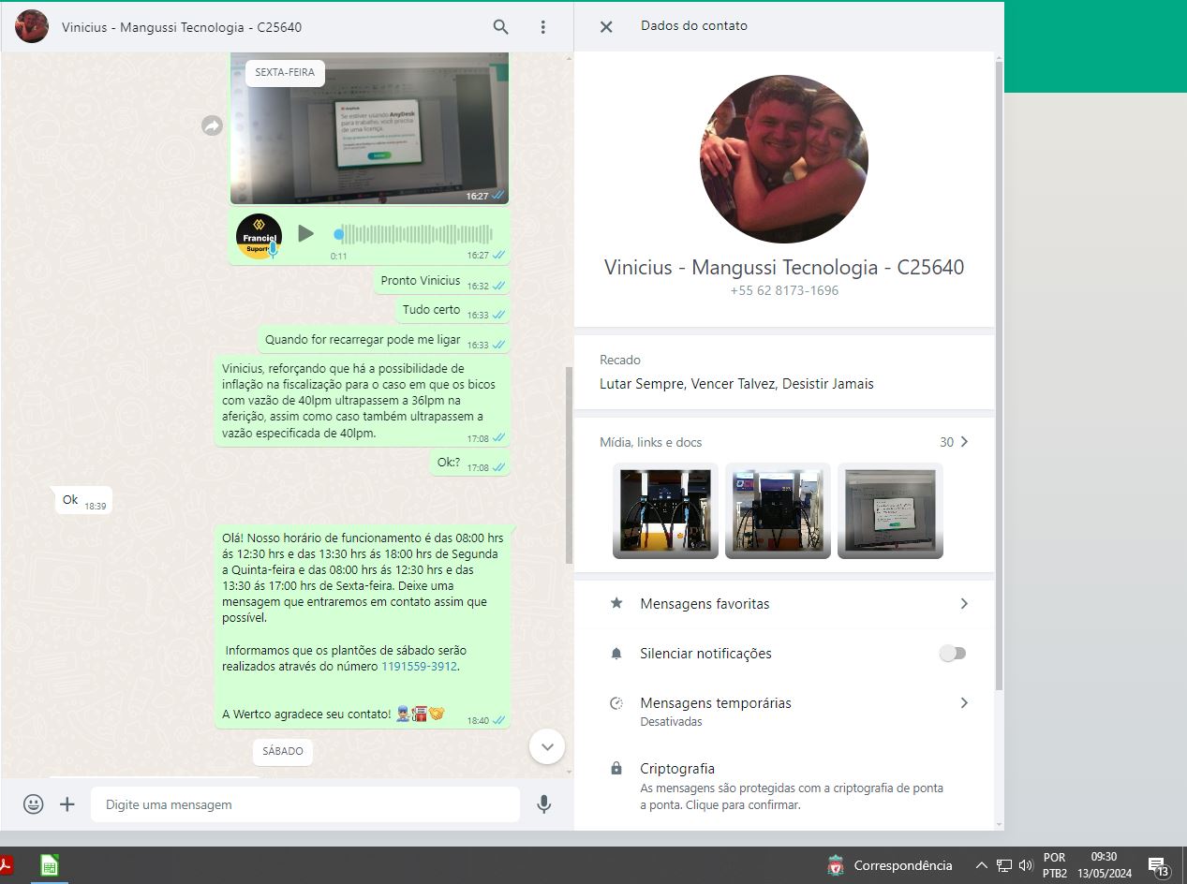Open the chat options three-dot menu
This screenshot has height=884, width=1187.
click(542, 27)
